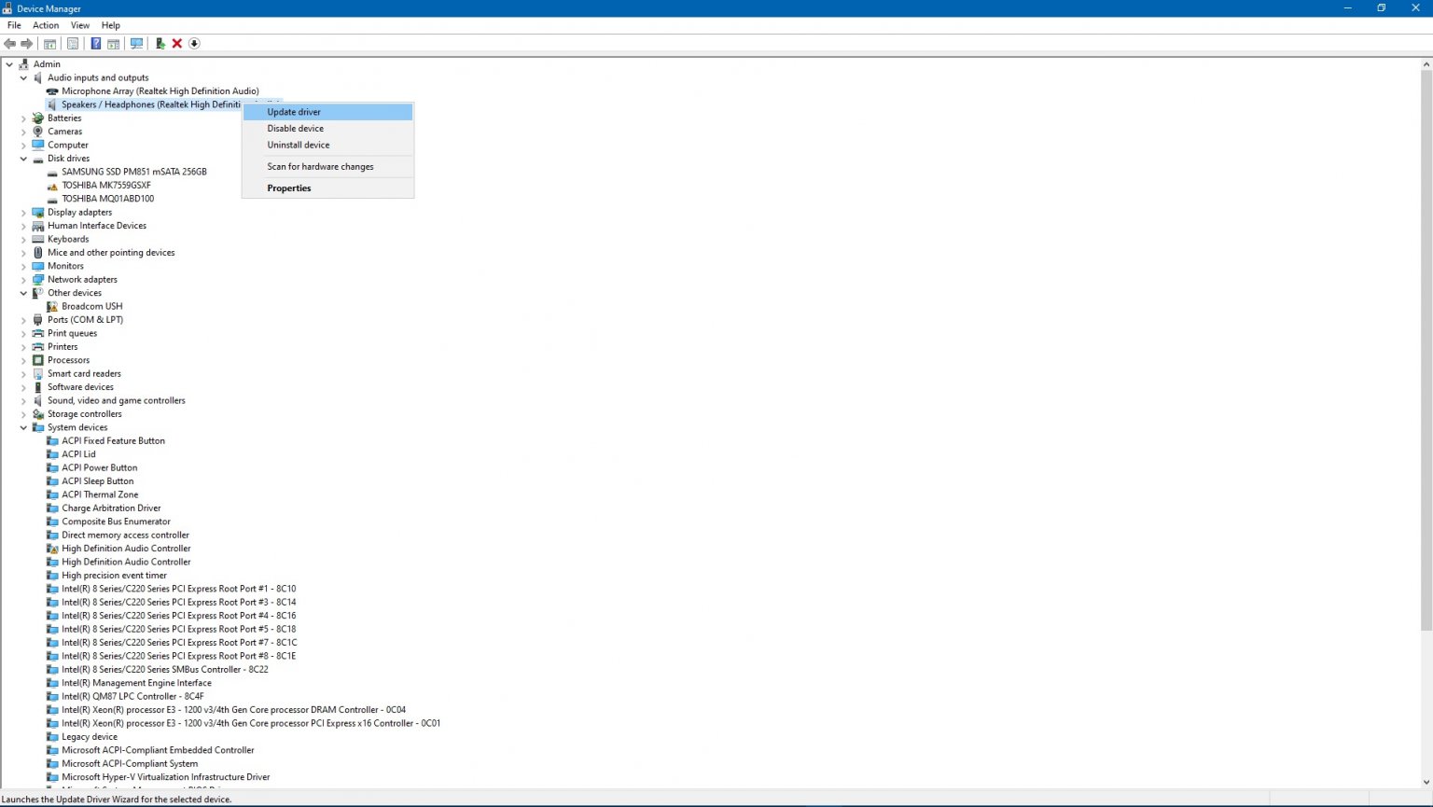Click the Network adapters category icon
Screen dimensions: 1433x807
38,280
